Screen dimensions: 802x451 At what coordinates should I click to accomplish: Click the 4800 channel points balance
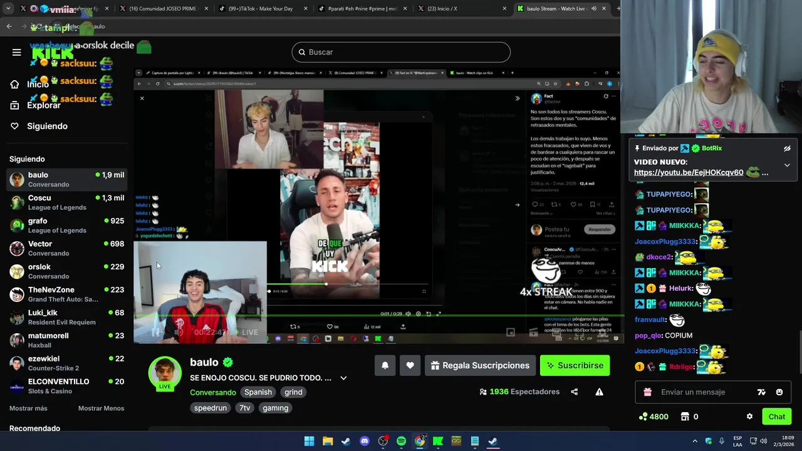[x=654, y=417]
